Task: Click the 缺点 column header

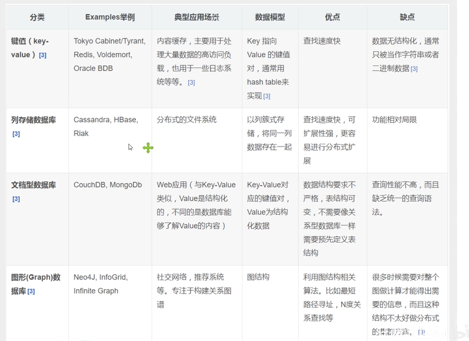Action: tap(408, 17)
